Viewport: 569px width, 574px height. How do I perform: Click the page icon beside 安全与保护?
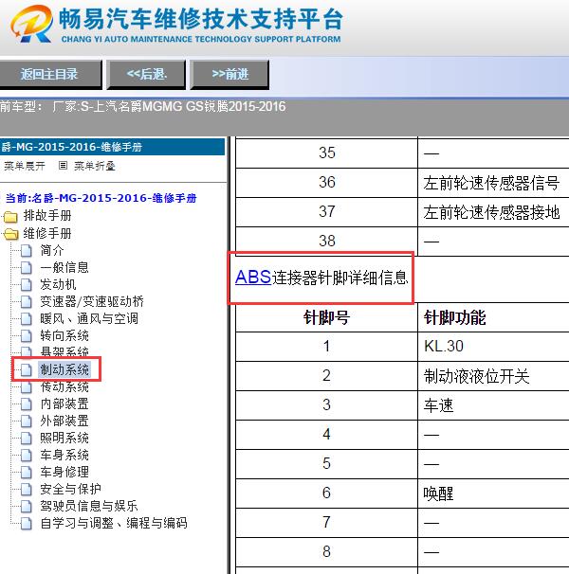click(26, 489)
